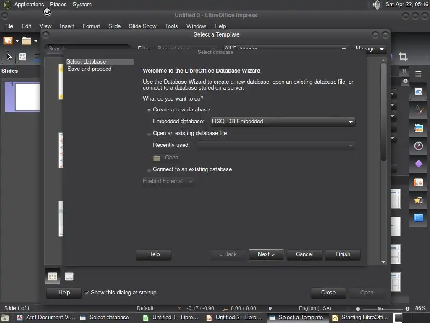The width and height of the screenshot is (430, 323).
Task: Select the arrow selection tool in Impress toolbar
Action: click(x=9, y=57)
